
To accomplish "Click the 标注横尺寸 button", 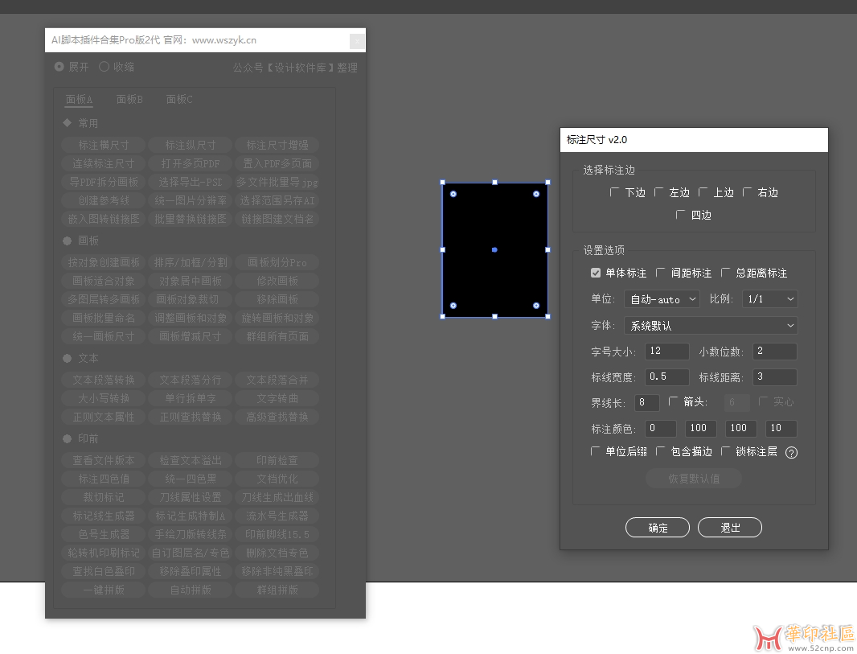I will [103, 145].
